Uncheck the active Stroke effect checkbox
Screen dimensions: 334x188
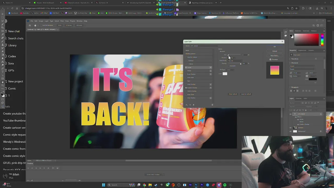point(186,67)
